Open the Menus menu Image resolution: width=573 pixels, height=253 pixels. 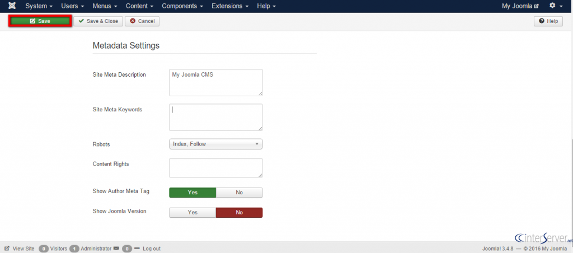(x=105, y=6)
